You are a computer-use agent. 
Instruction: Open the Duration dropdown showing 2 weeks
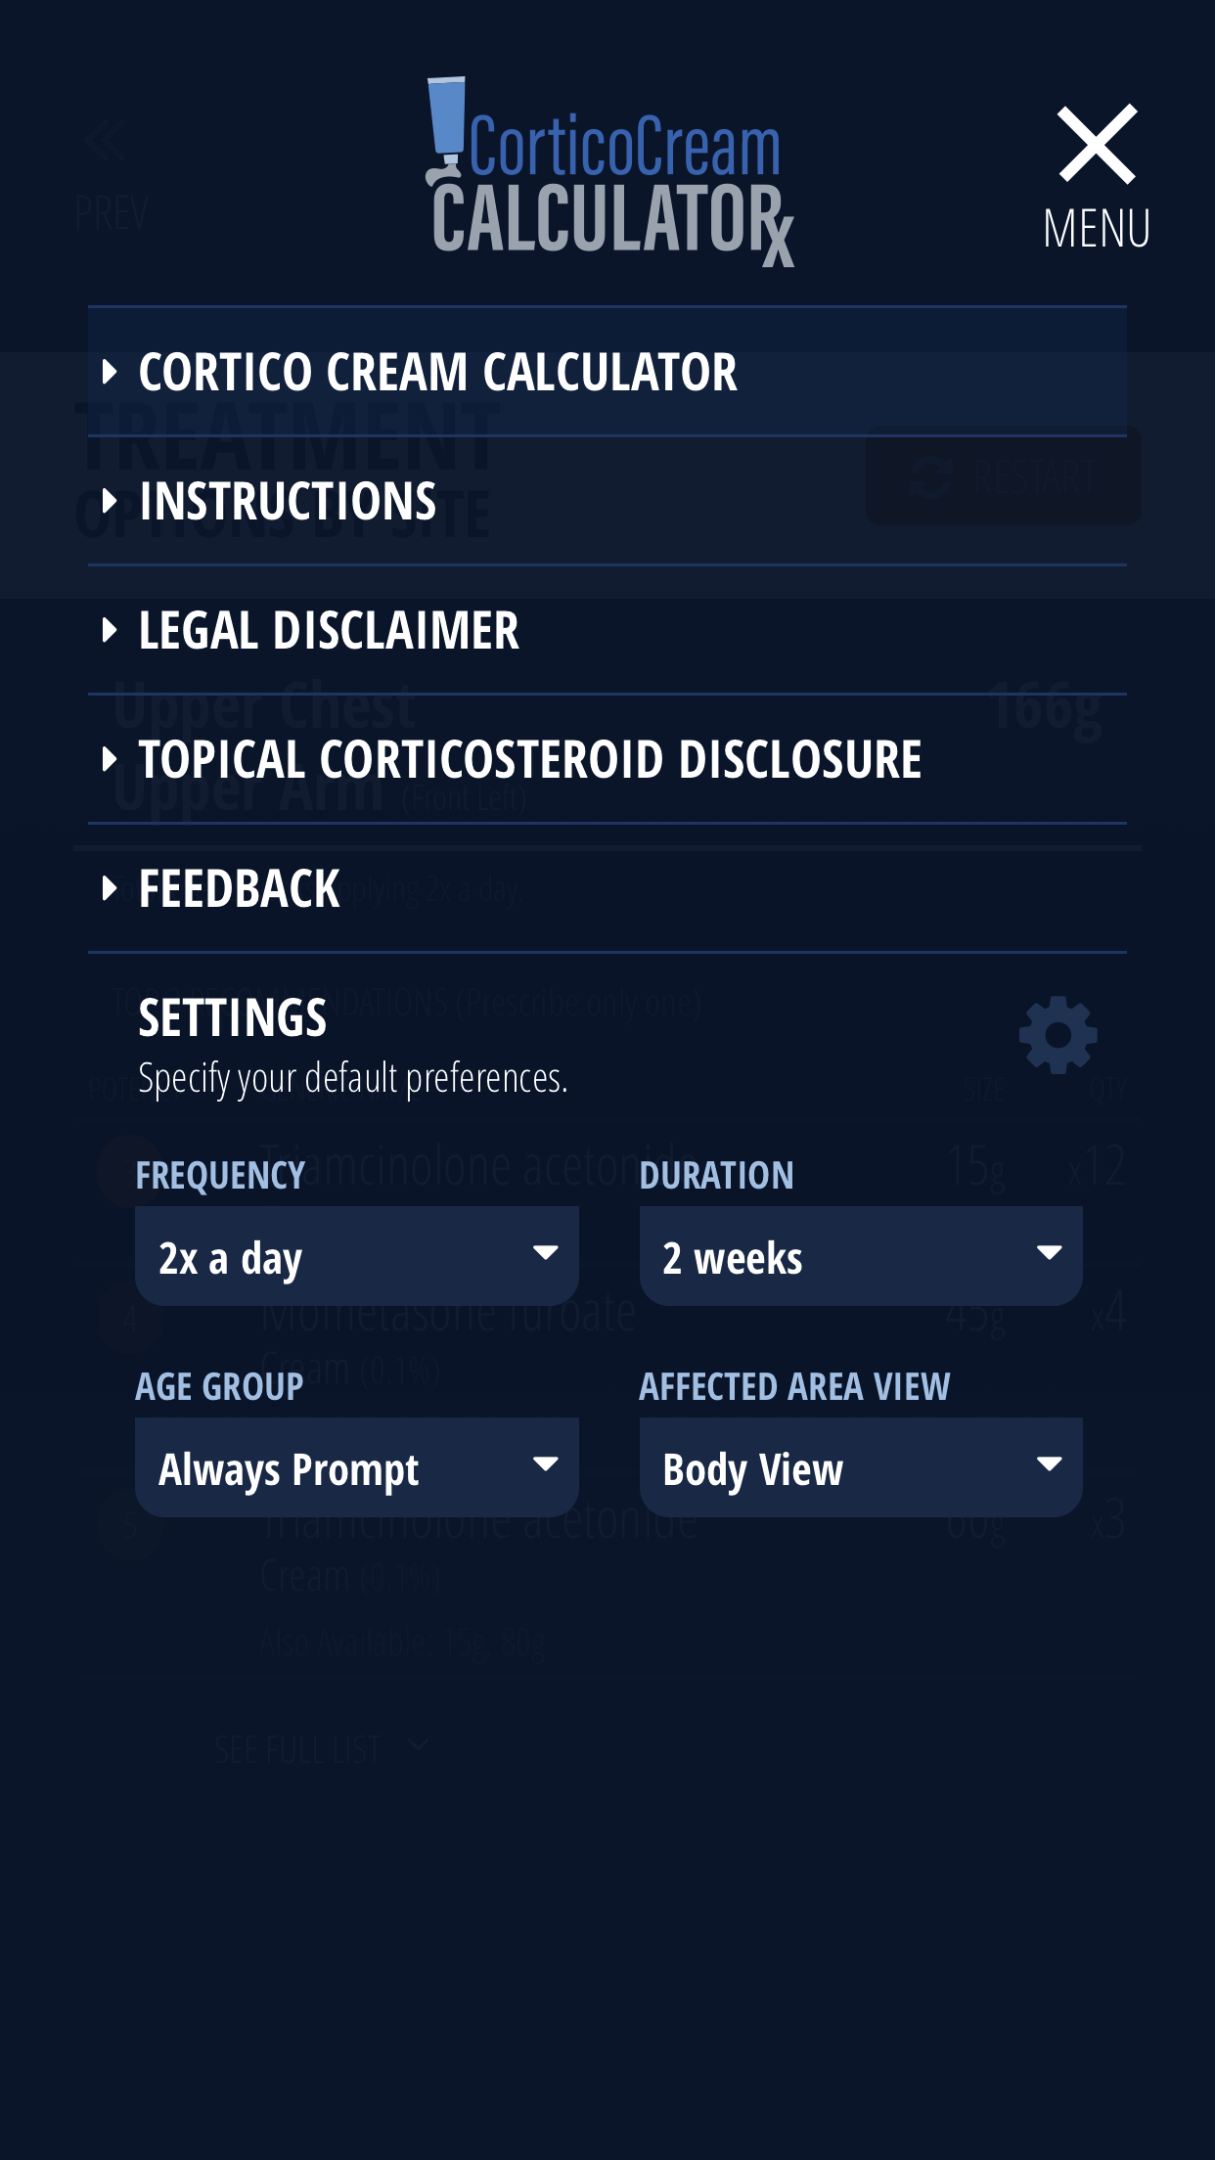(x=860, y=1254)
